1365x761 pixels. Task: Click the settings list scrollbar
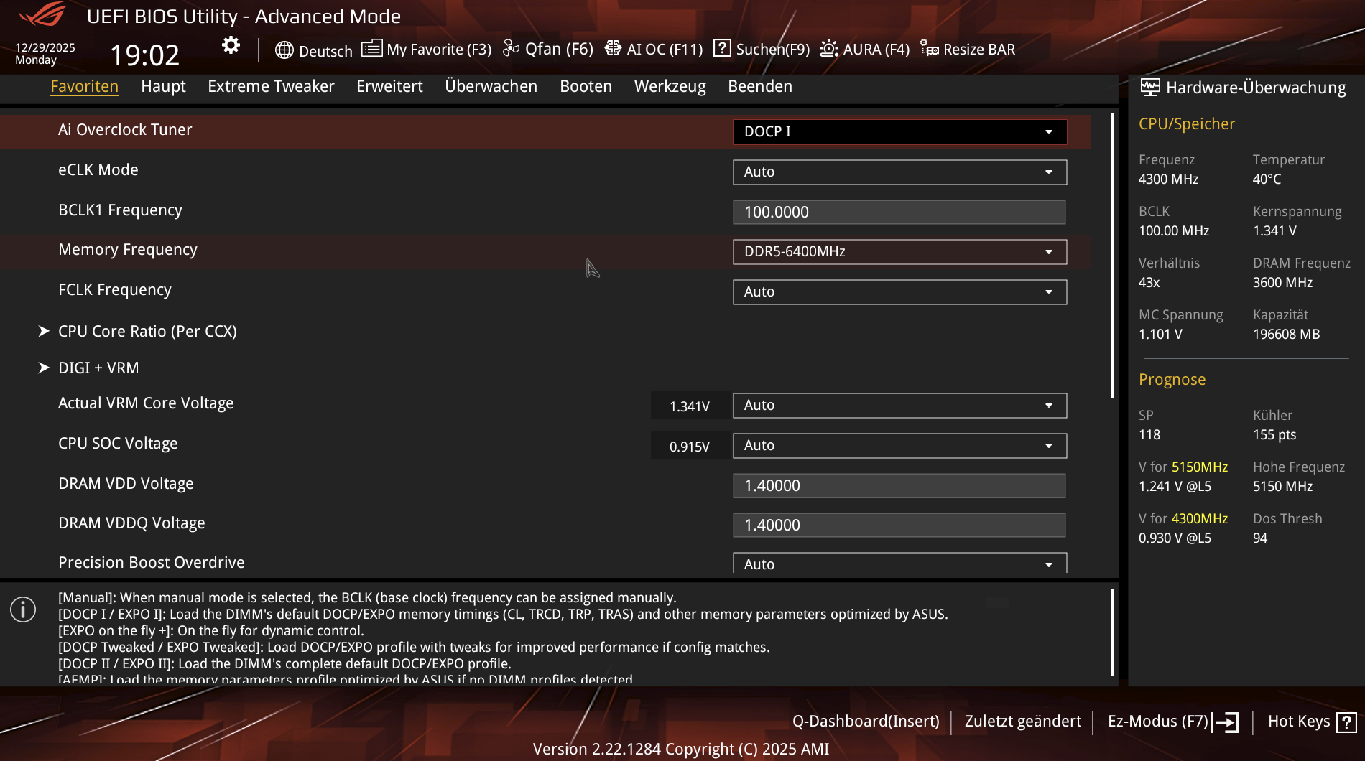(x=1112, y=255)
